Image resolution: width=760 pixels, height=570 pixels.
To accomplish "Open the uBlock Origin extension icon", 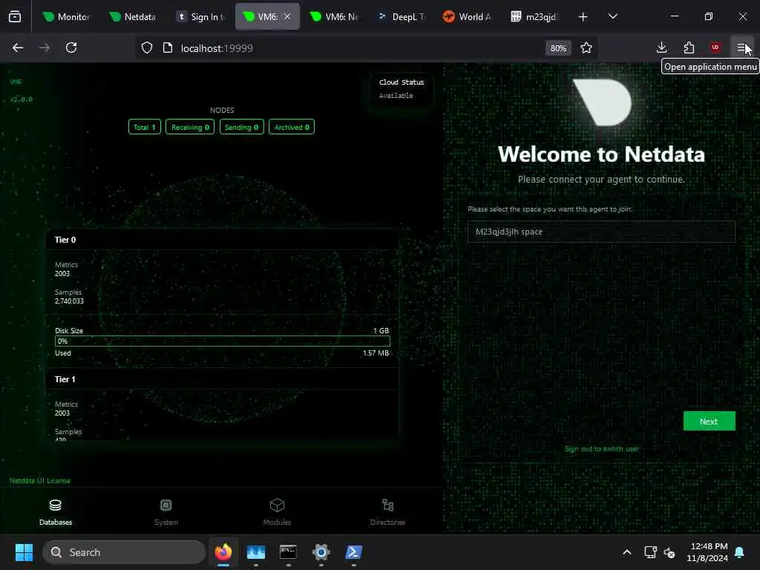I will (715, 47).
